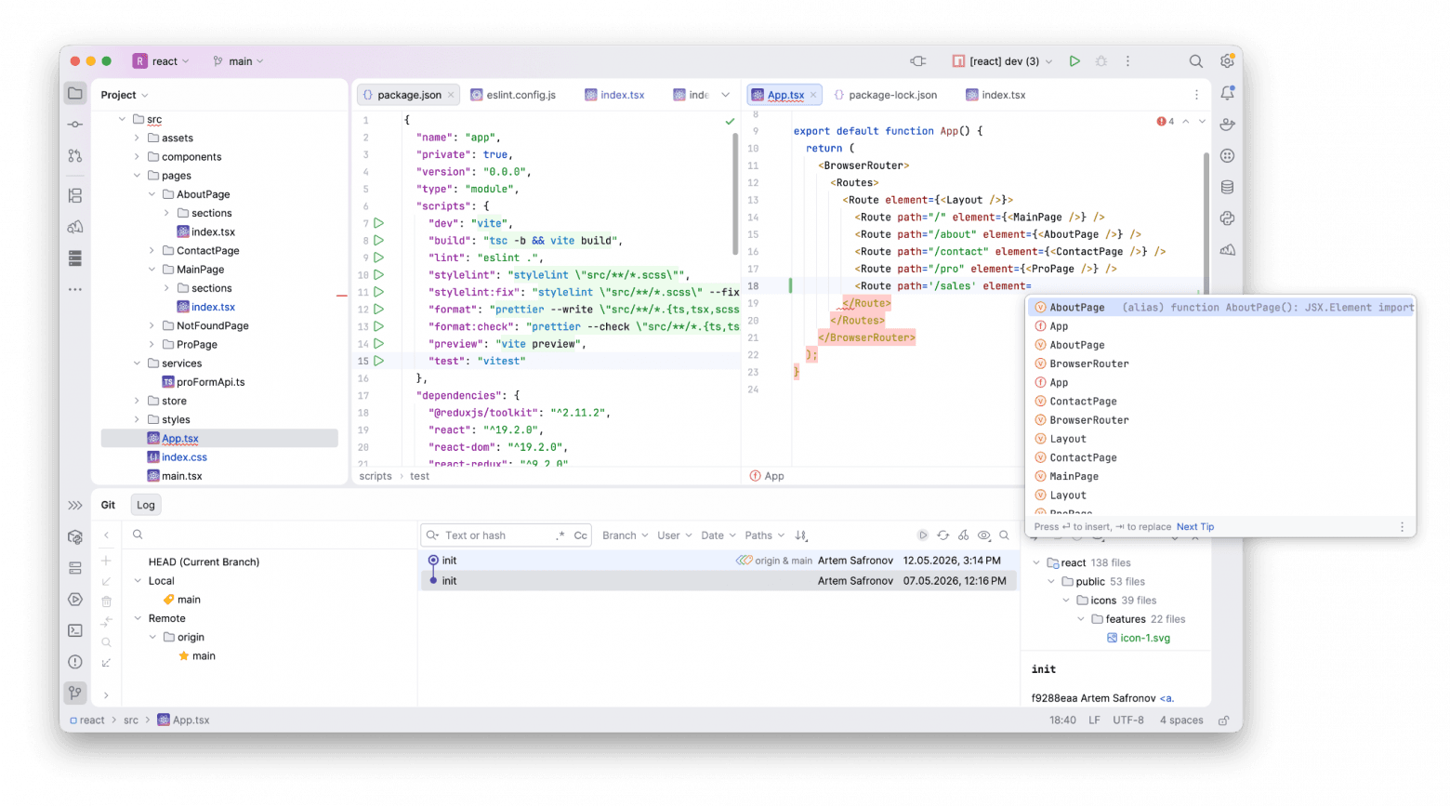Expand the left tool window stripe chevrons
Viewport: 1450px width, 806px height.
click(x=75, y=506)
